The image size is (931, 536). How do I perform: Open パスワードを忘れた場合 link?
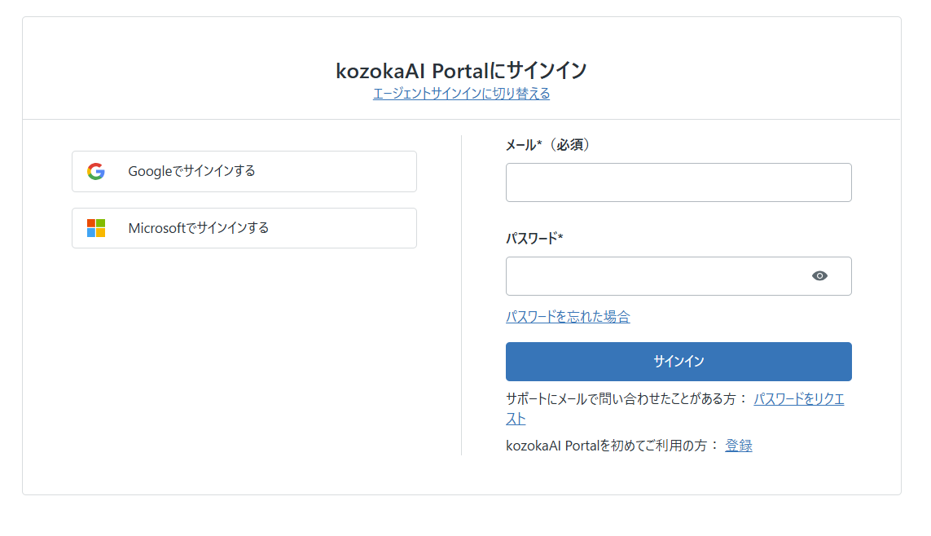pos(568,317)
